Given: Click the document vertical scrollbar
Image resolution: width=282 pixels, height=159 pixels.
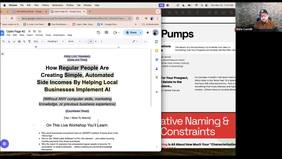Looking at the screenshot, I should (151, 78).
